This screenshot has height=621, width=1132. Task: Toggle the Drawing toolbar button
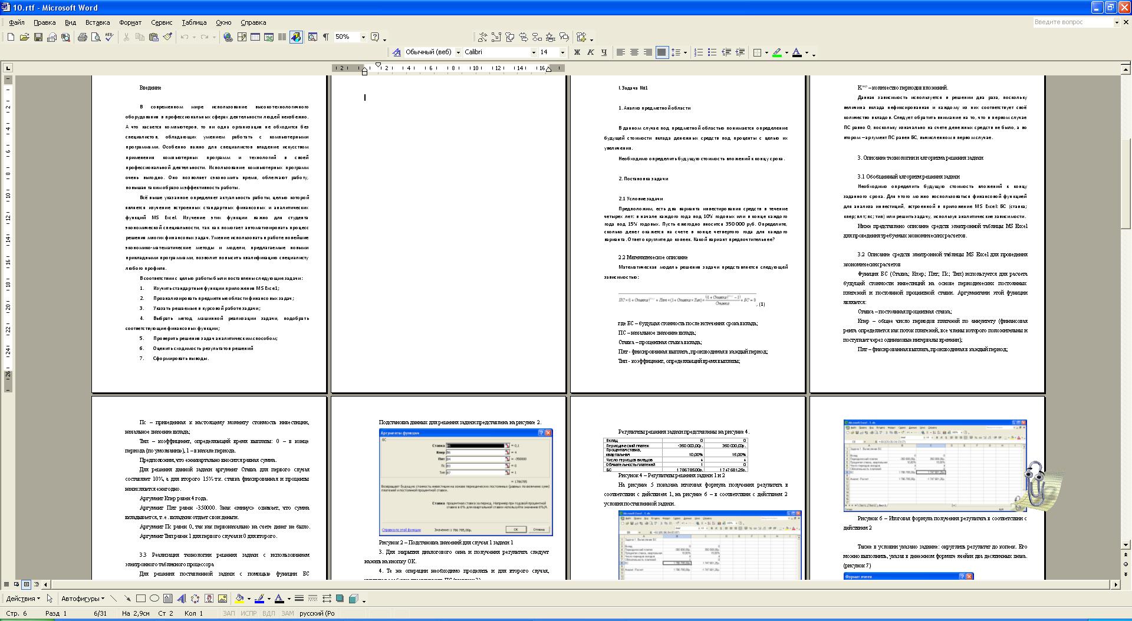[x=296, y=37]
